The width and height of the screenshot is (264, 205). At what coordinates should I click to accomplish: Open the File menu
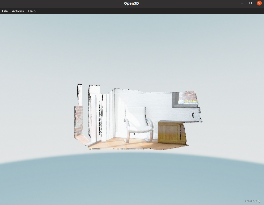pos(5,11)
